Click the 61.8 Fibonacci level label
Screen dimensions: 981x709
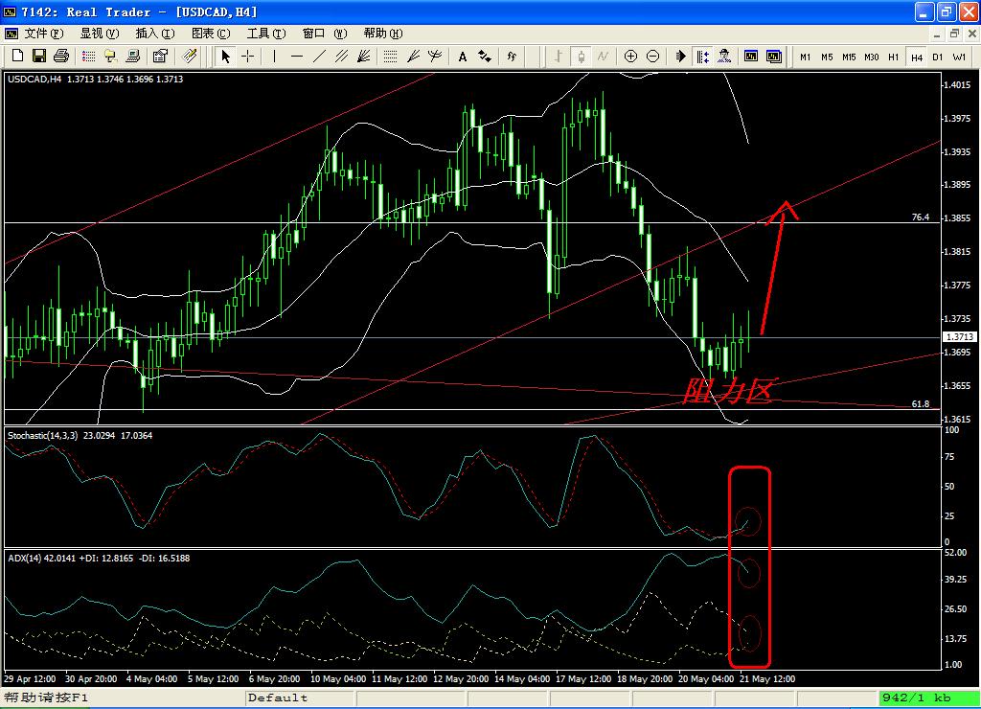(x=921, y=404)
